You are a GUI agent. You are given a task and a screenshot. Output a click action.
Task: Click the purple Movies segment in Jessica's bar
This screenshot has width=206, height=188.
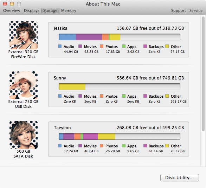89,37
